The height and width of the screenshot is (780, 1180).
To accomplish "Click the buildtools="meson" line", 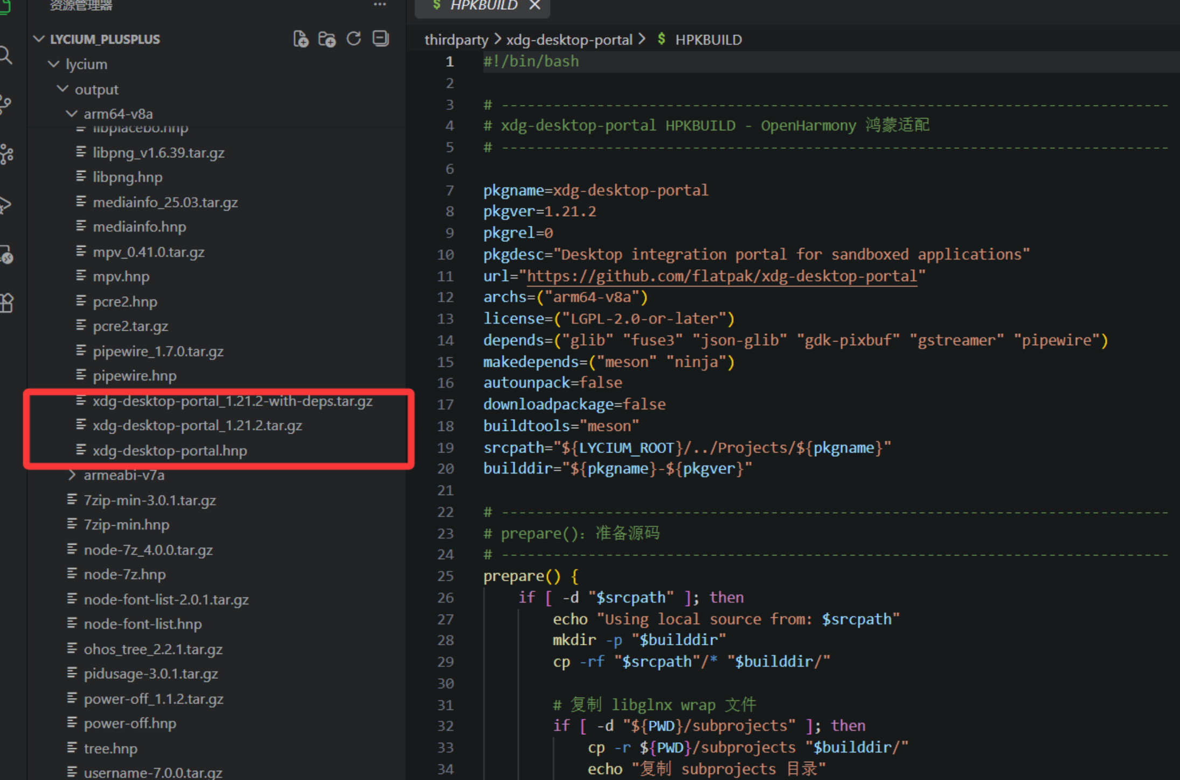I will click(x=561, y=426).
